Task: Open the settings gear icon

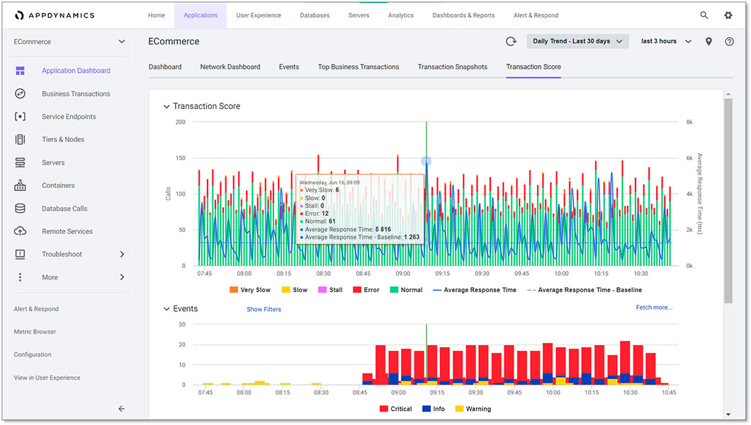Action: (728, 15)
